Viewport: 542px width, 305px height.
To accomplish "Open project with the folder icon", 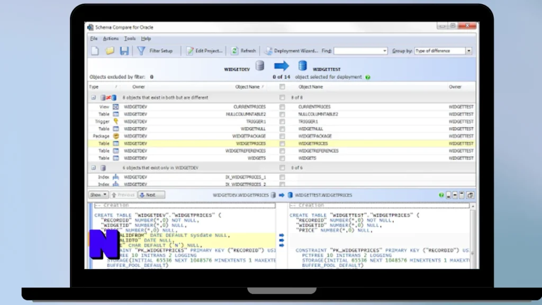I will tap(110, 51).
